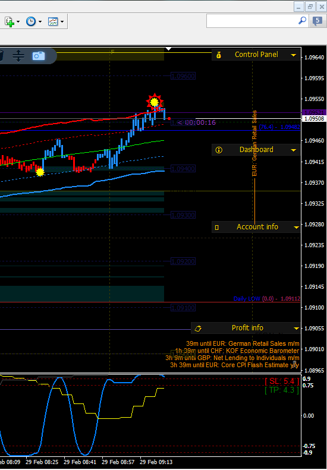Viewport: 327px width, 470px height.
Task: Click the GBP Net Lending to Individuals line
Action: (232, 358)
